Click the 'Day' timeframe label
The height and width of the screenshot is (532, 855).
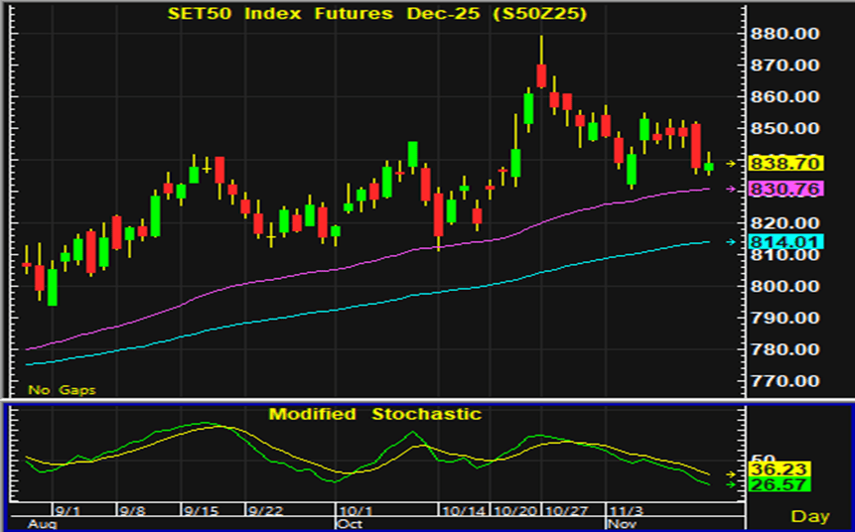810,516
